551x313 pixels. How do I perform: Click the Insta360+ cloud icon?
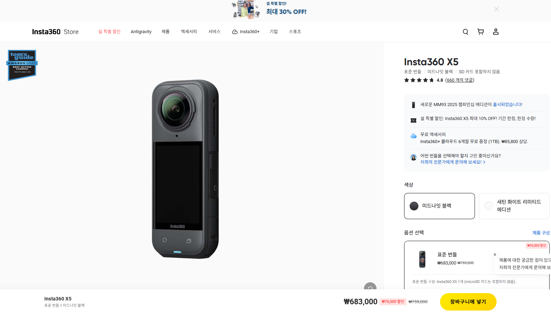[x=235, y=32]
